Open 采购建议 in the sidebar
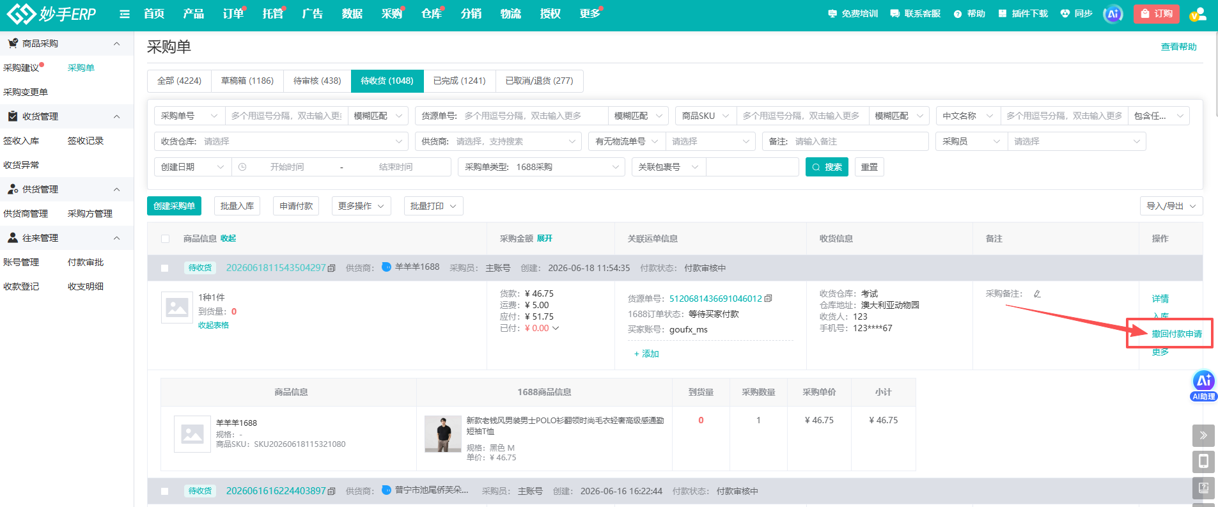 click(x=21, y=68)
